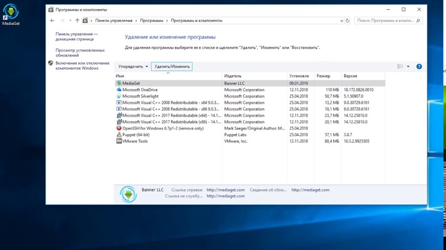The width and height of the screenshot is (446, 250).
Task: Open help with the question mark icon
Action: 419,66
